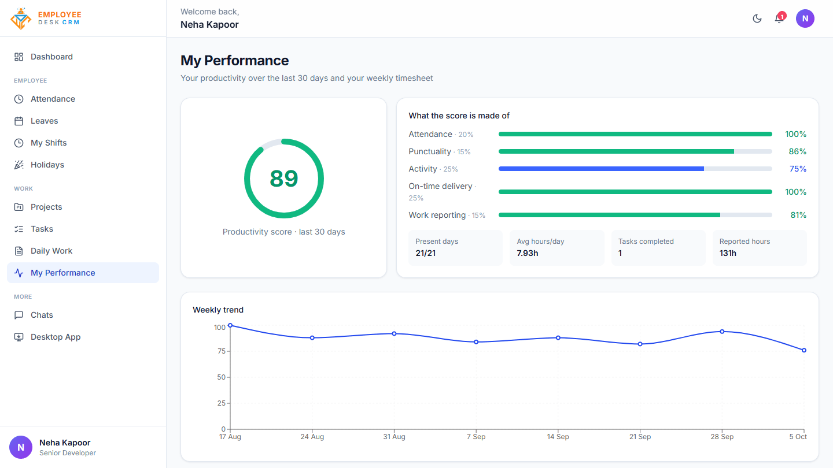
Task: Click the 17 Aug data point on chart
Action: pyautogui.click(x=230, y=325)
